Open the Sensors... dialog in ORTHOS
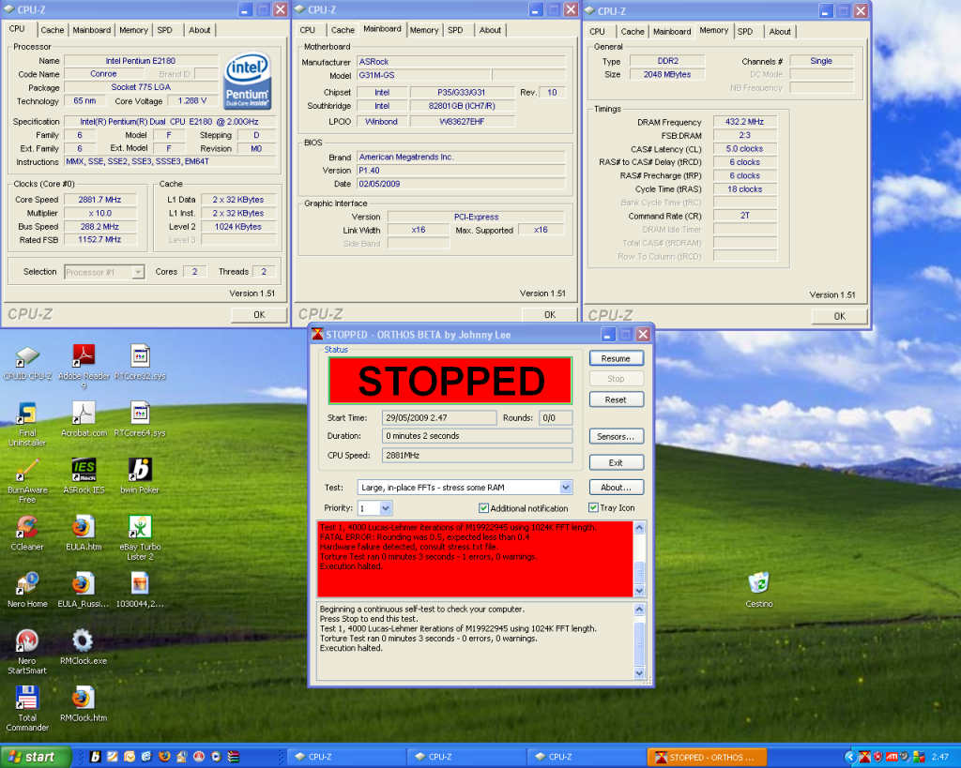 pos(616,436)
